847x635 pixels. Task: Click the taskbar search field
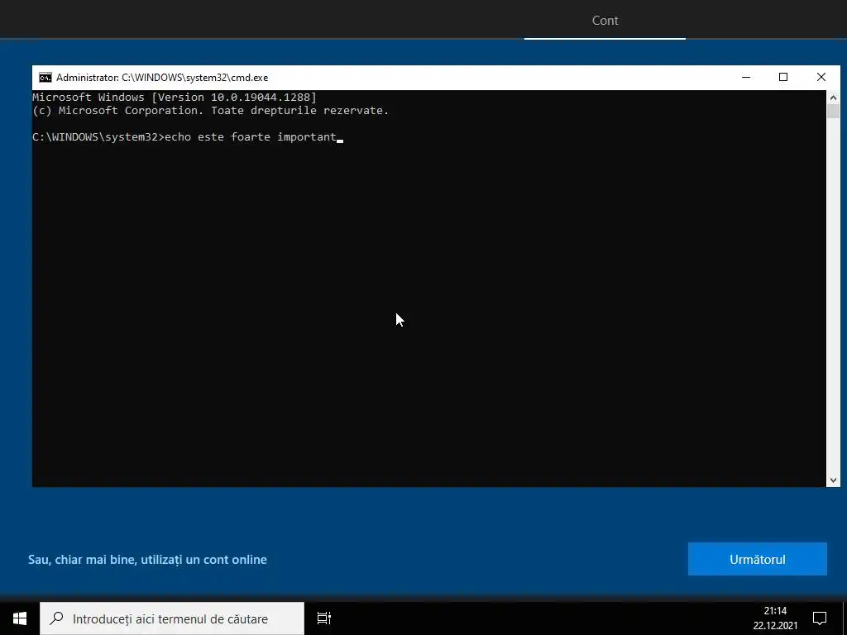[172, 618]
